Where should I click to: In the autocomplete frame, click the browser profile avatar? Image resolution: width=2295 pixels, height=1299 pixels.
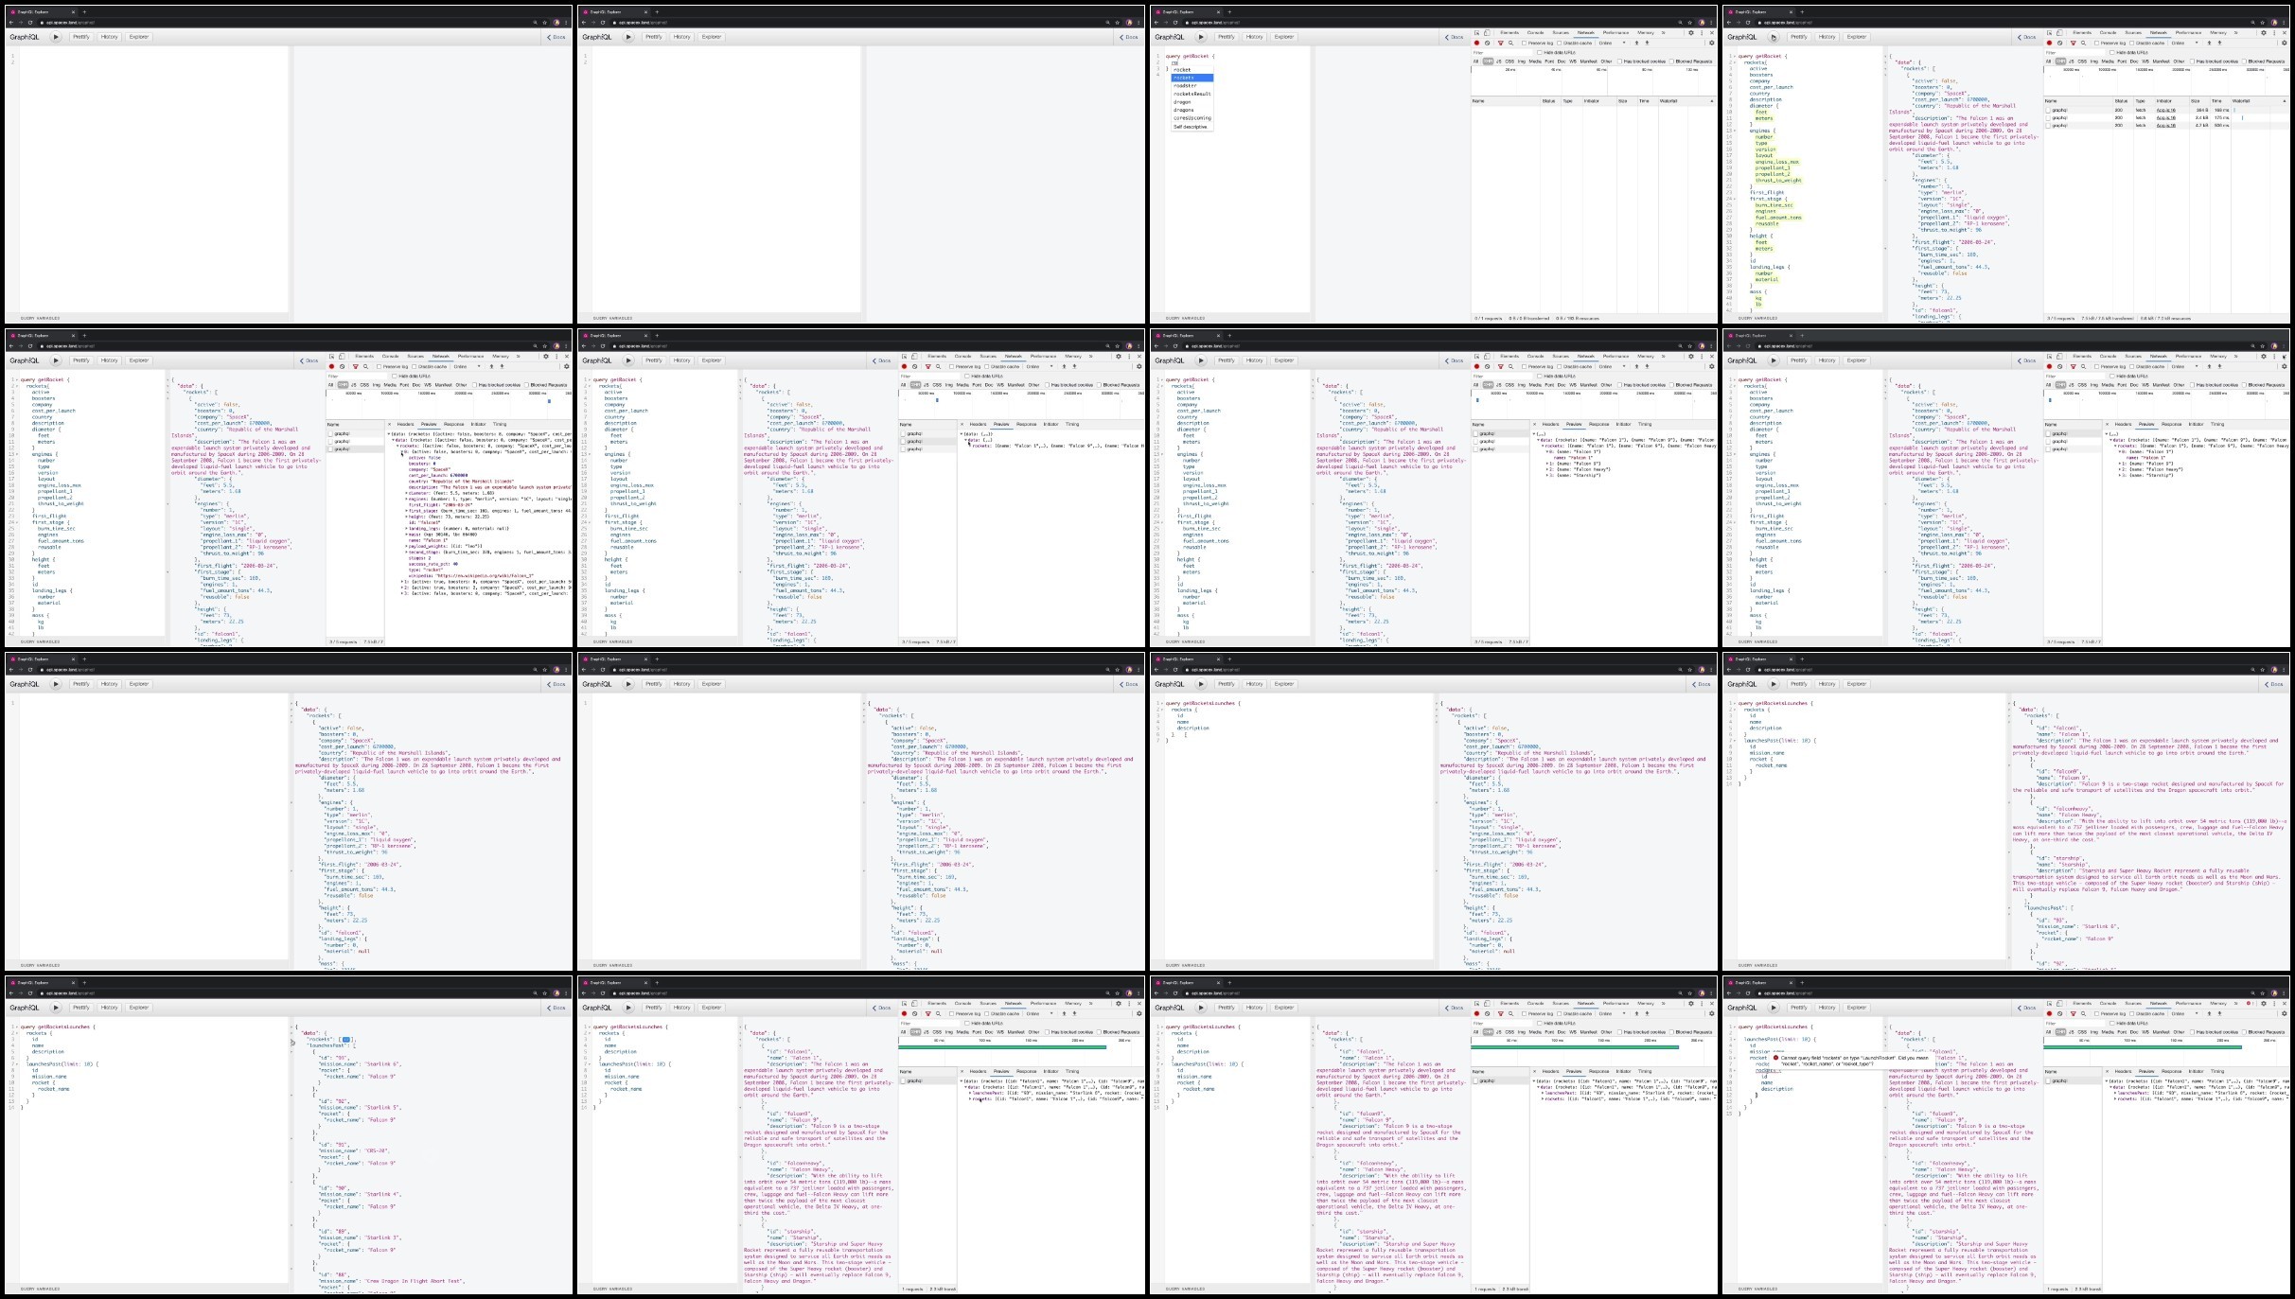[x=1702, y=23]
